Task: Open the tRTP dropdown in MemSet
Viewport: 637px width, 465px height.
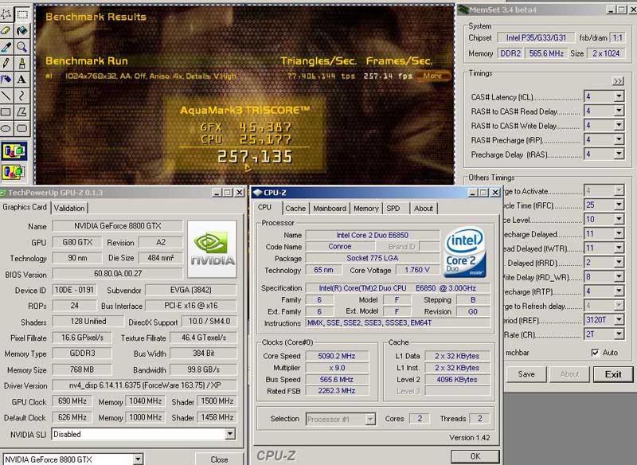Action: [x=619, y=291]
